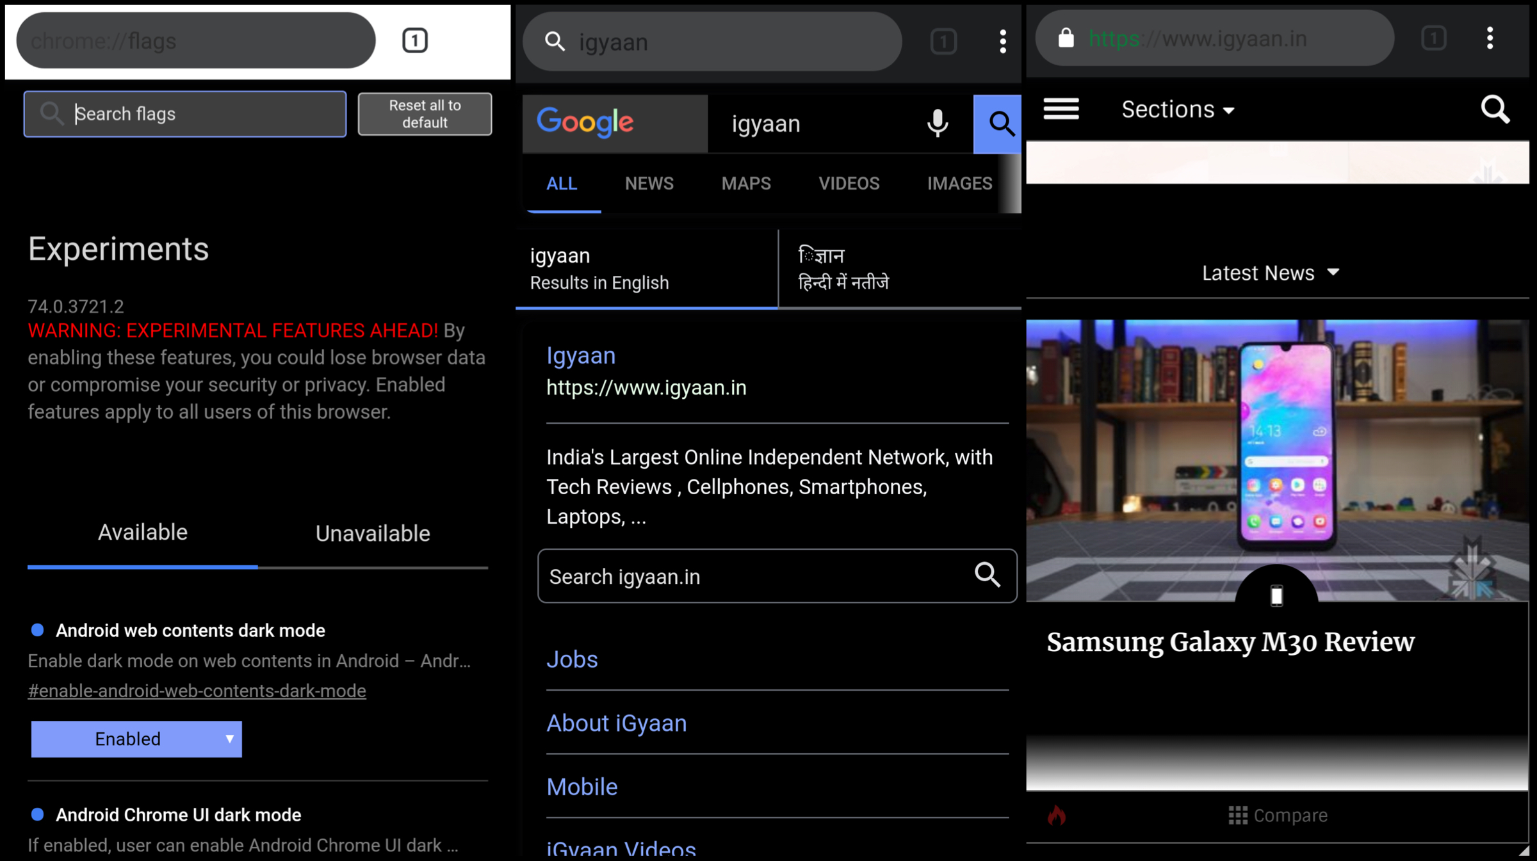Tap the Google voice search microphone
The width and height of the screenshot is (1537, 861).
(937, 123)
